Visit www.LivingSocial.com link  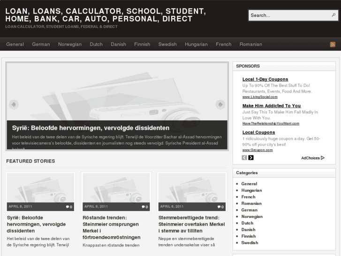tap(260, 97)
